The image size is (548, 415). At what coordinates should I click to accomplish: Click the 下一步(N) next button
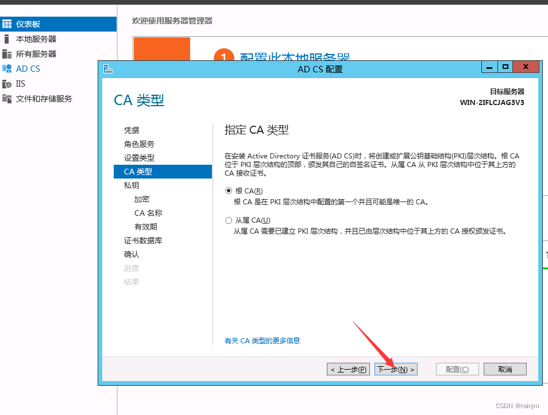pos(396,369)
